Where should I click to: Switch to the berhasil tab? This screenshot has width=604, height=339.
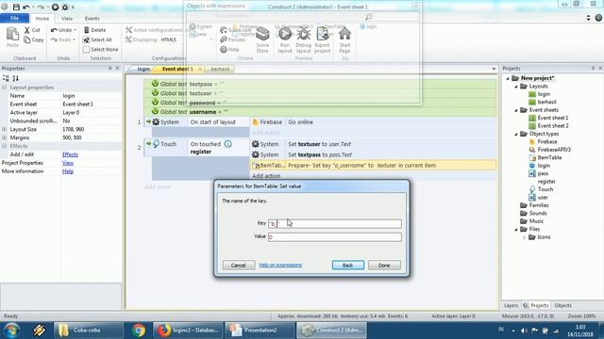tap(220, 69)
